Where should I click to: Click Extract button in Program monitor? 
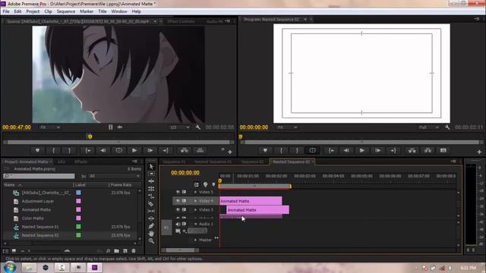(428, 150)
